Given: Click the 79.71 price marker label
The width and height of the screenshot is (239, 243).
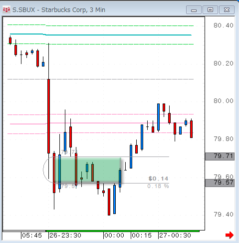Looking at the screenshot, I should click(220, 156).
